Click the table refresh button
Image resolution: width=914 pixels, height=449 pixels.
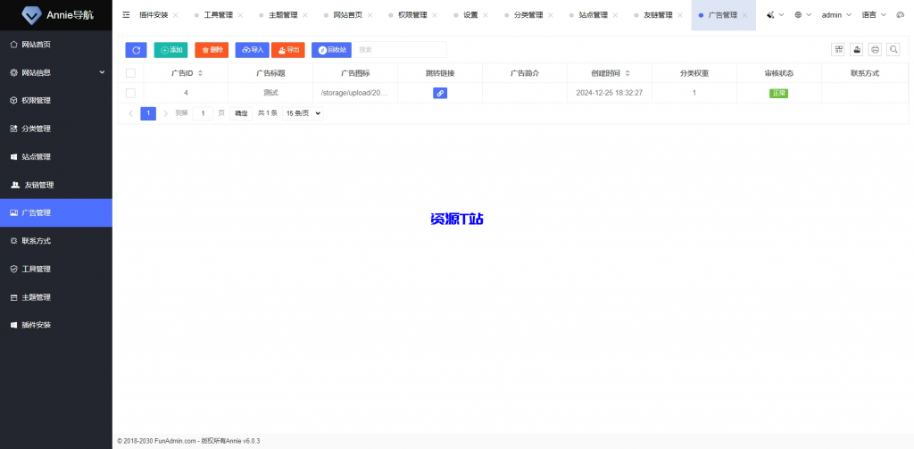[x=136, y=50]
